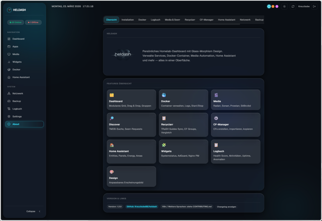Click the Logbuch card clipboard icon
The width and height of the screenshot is (322, 221).
(x=216, y=145)
